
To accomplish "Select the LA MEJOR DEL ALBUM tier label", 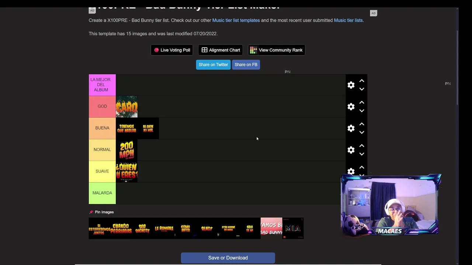I will [102, 85].
